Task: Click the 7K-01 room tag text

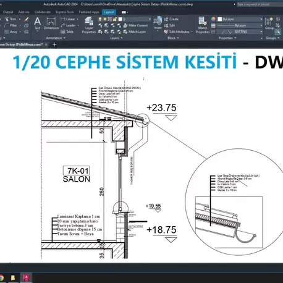Action: click(78, 171)
